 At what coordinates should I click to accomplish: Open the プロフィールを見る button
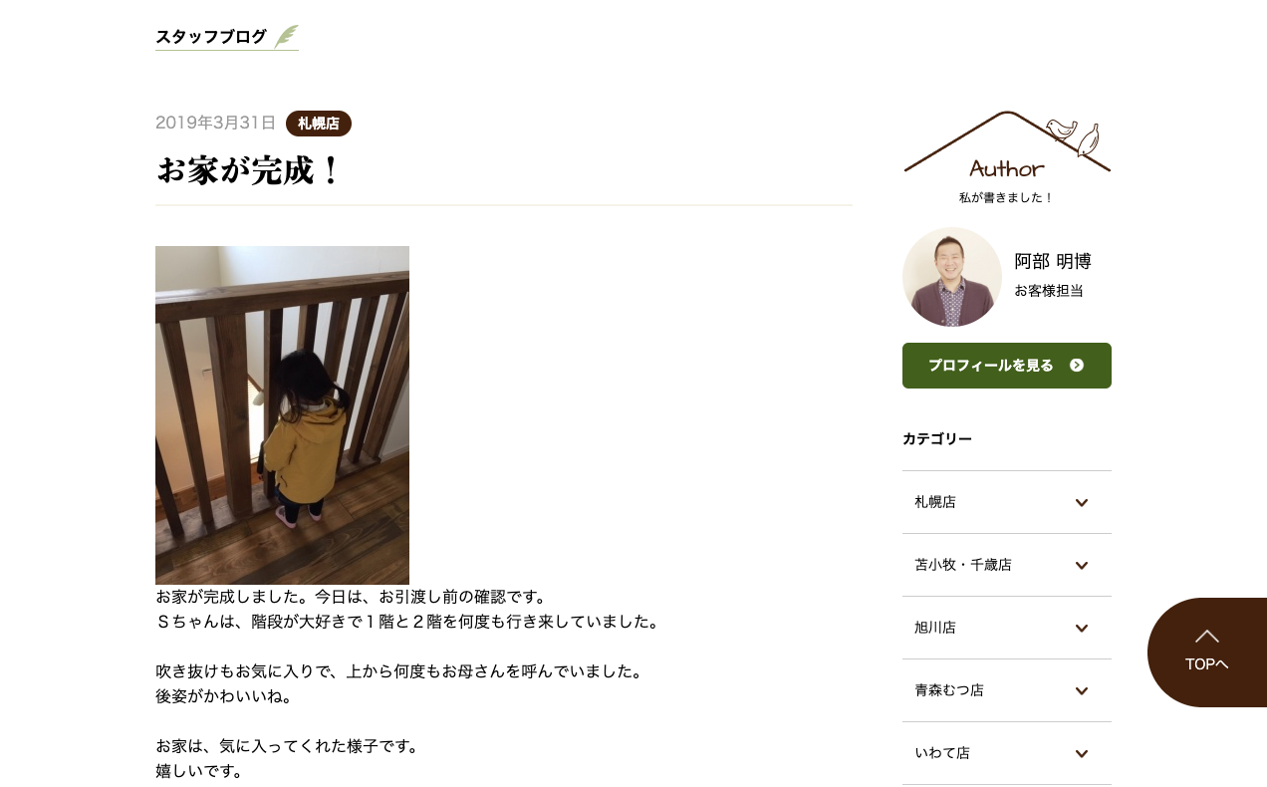(1007, 366)
